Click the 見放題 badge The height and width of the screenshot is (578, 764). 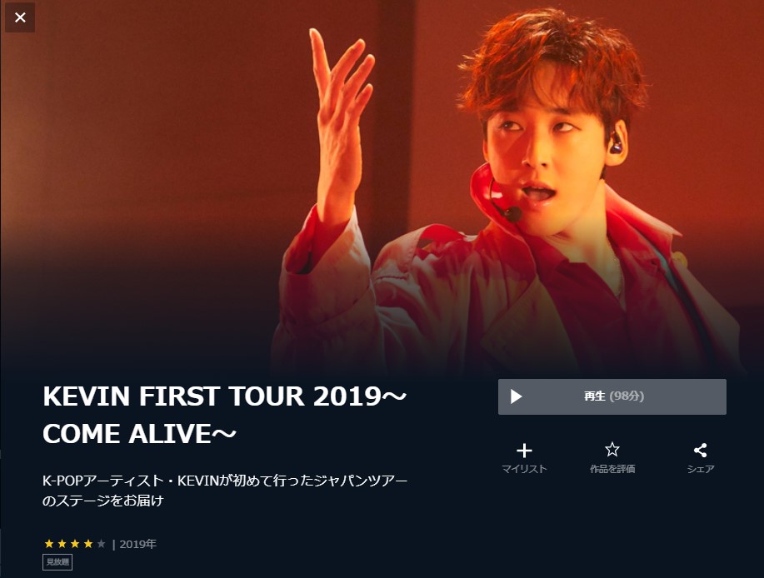pyautogui.click(x=57, y=562)
